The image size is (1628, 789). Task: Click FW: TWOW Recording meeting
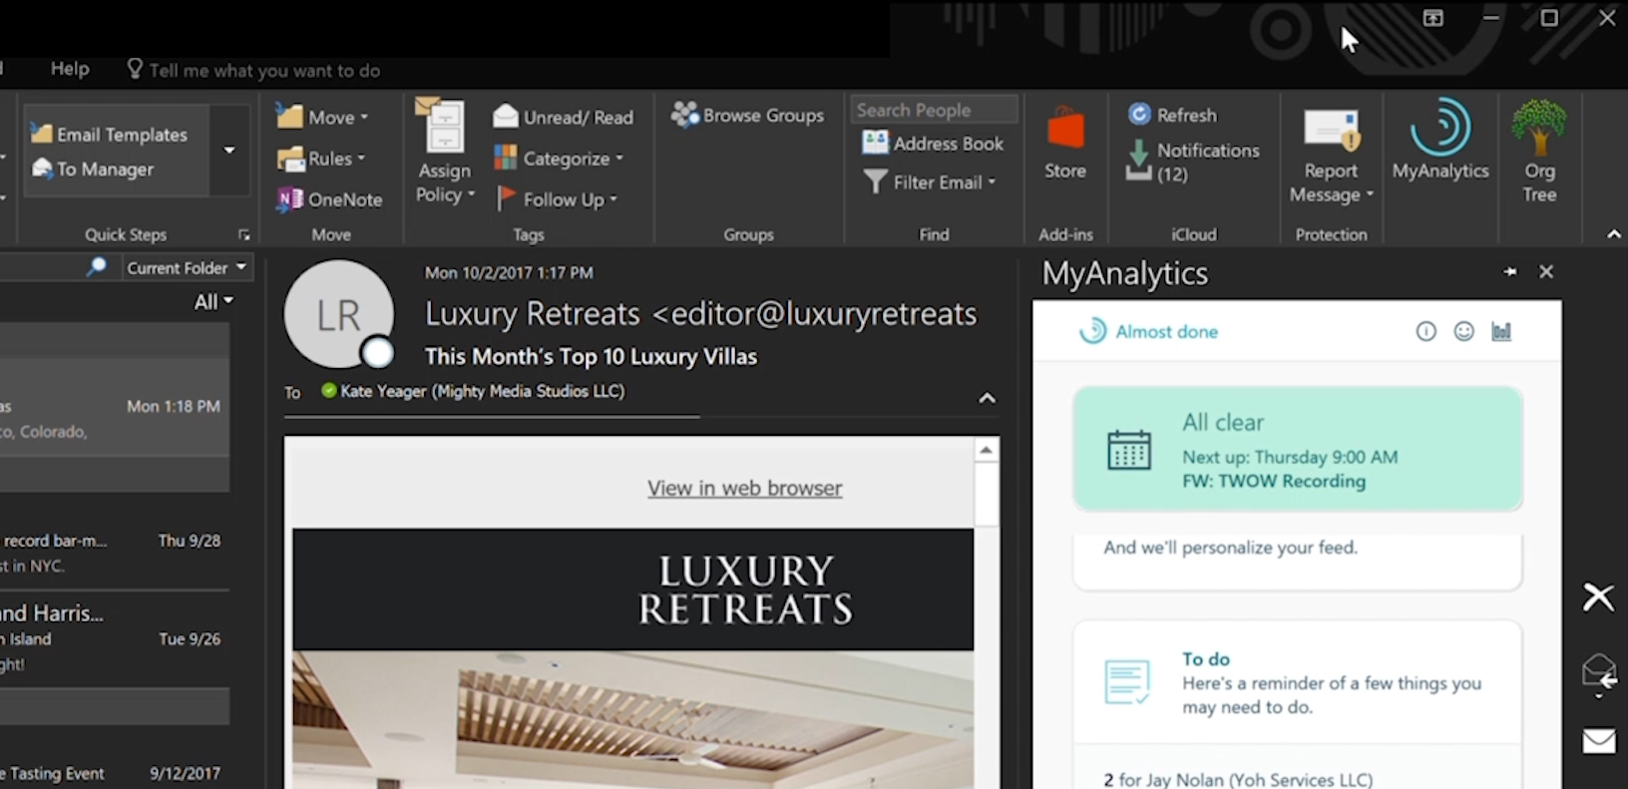click(x=1274, y=481)
